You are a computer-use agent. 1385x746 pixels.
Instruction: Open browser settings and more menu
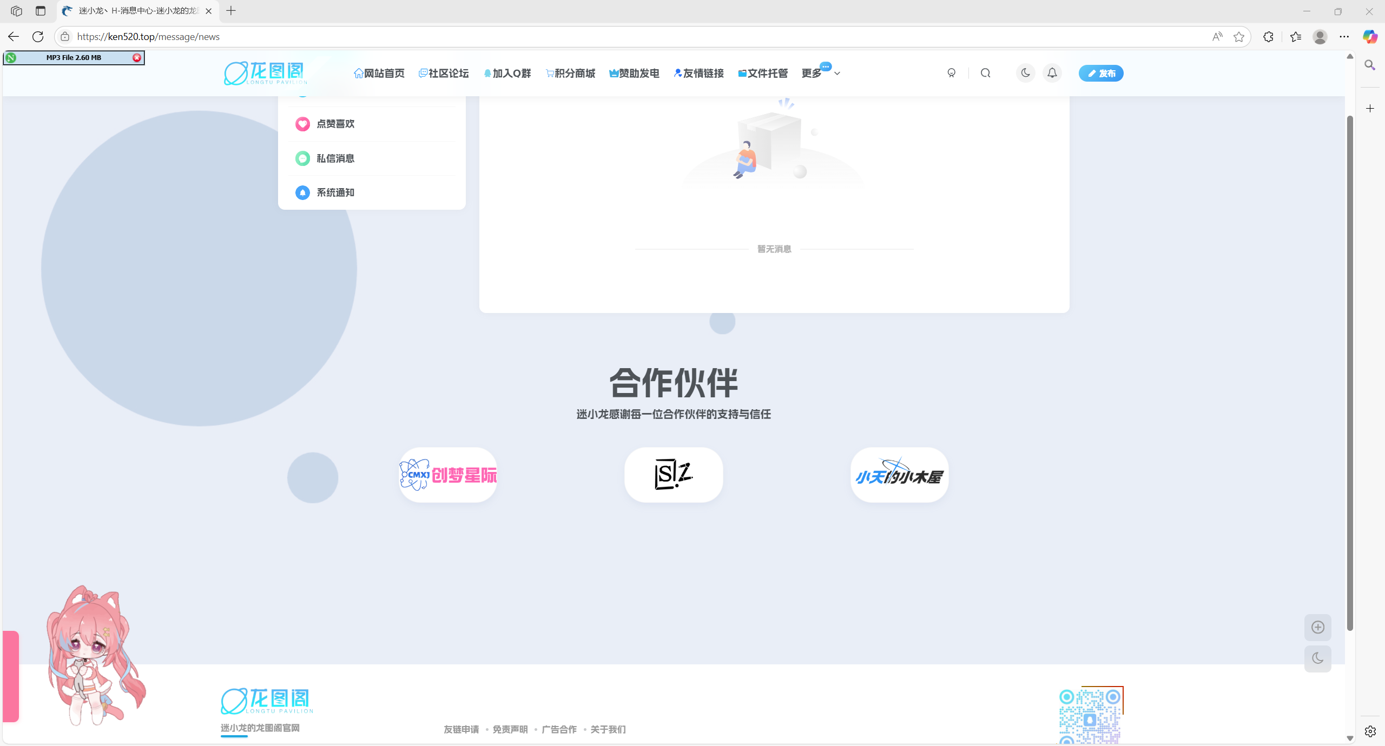point(1344,36)
